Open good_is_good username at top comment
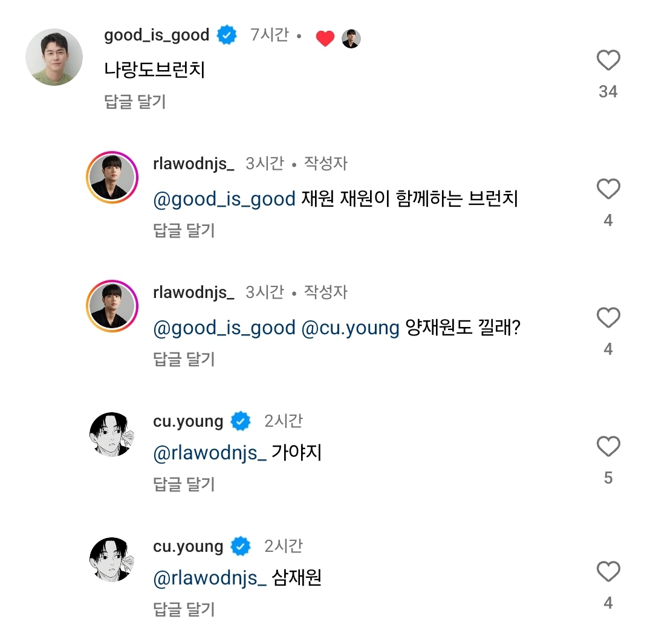 click(157, 36)
